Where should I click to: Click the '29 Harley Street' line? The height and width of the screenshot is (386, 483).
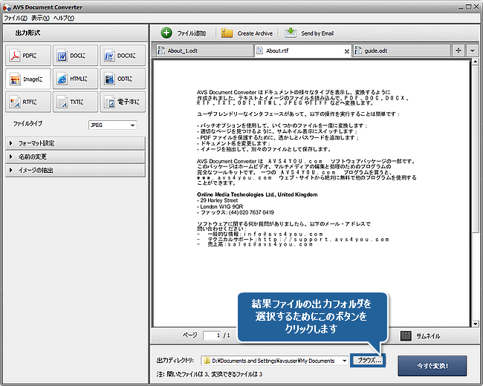click(x=218, y=200)
